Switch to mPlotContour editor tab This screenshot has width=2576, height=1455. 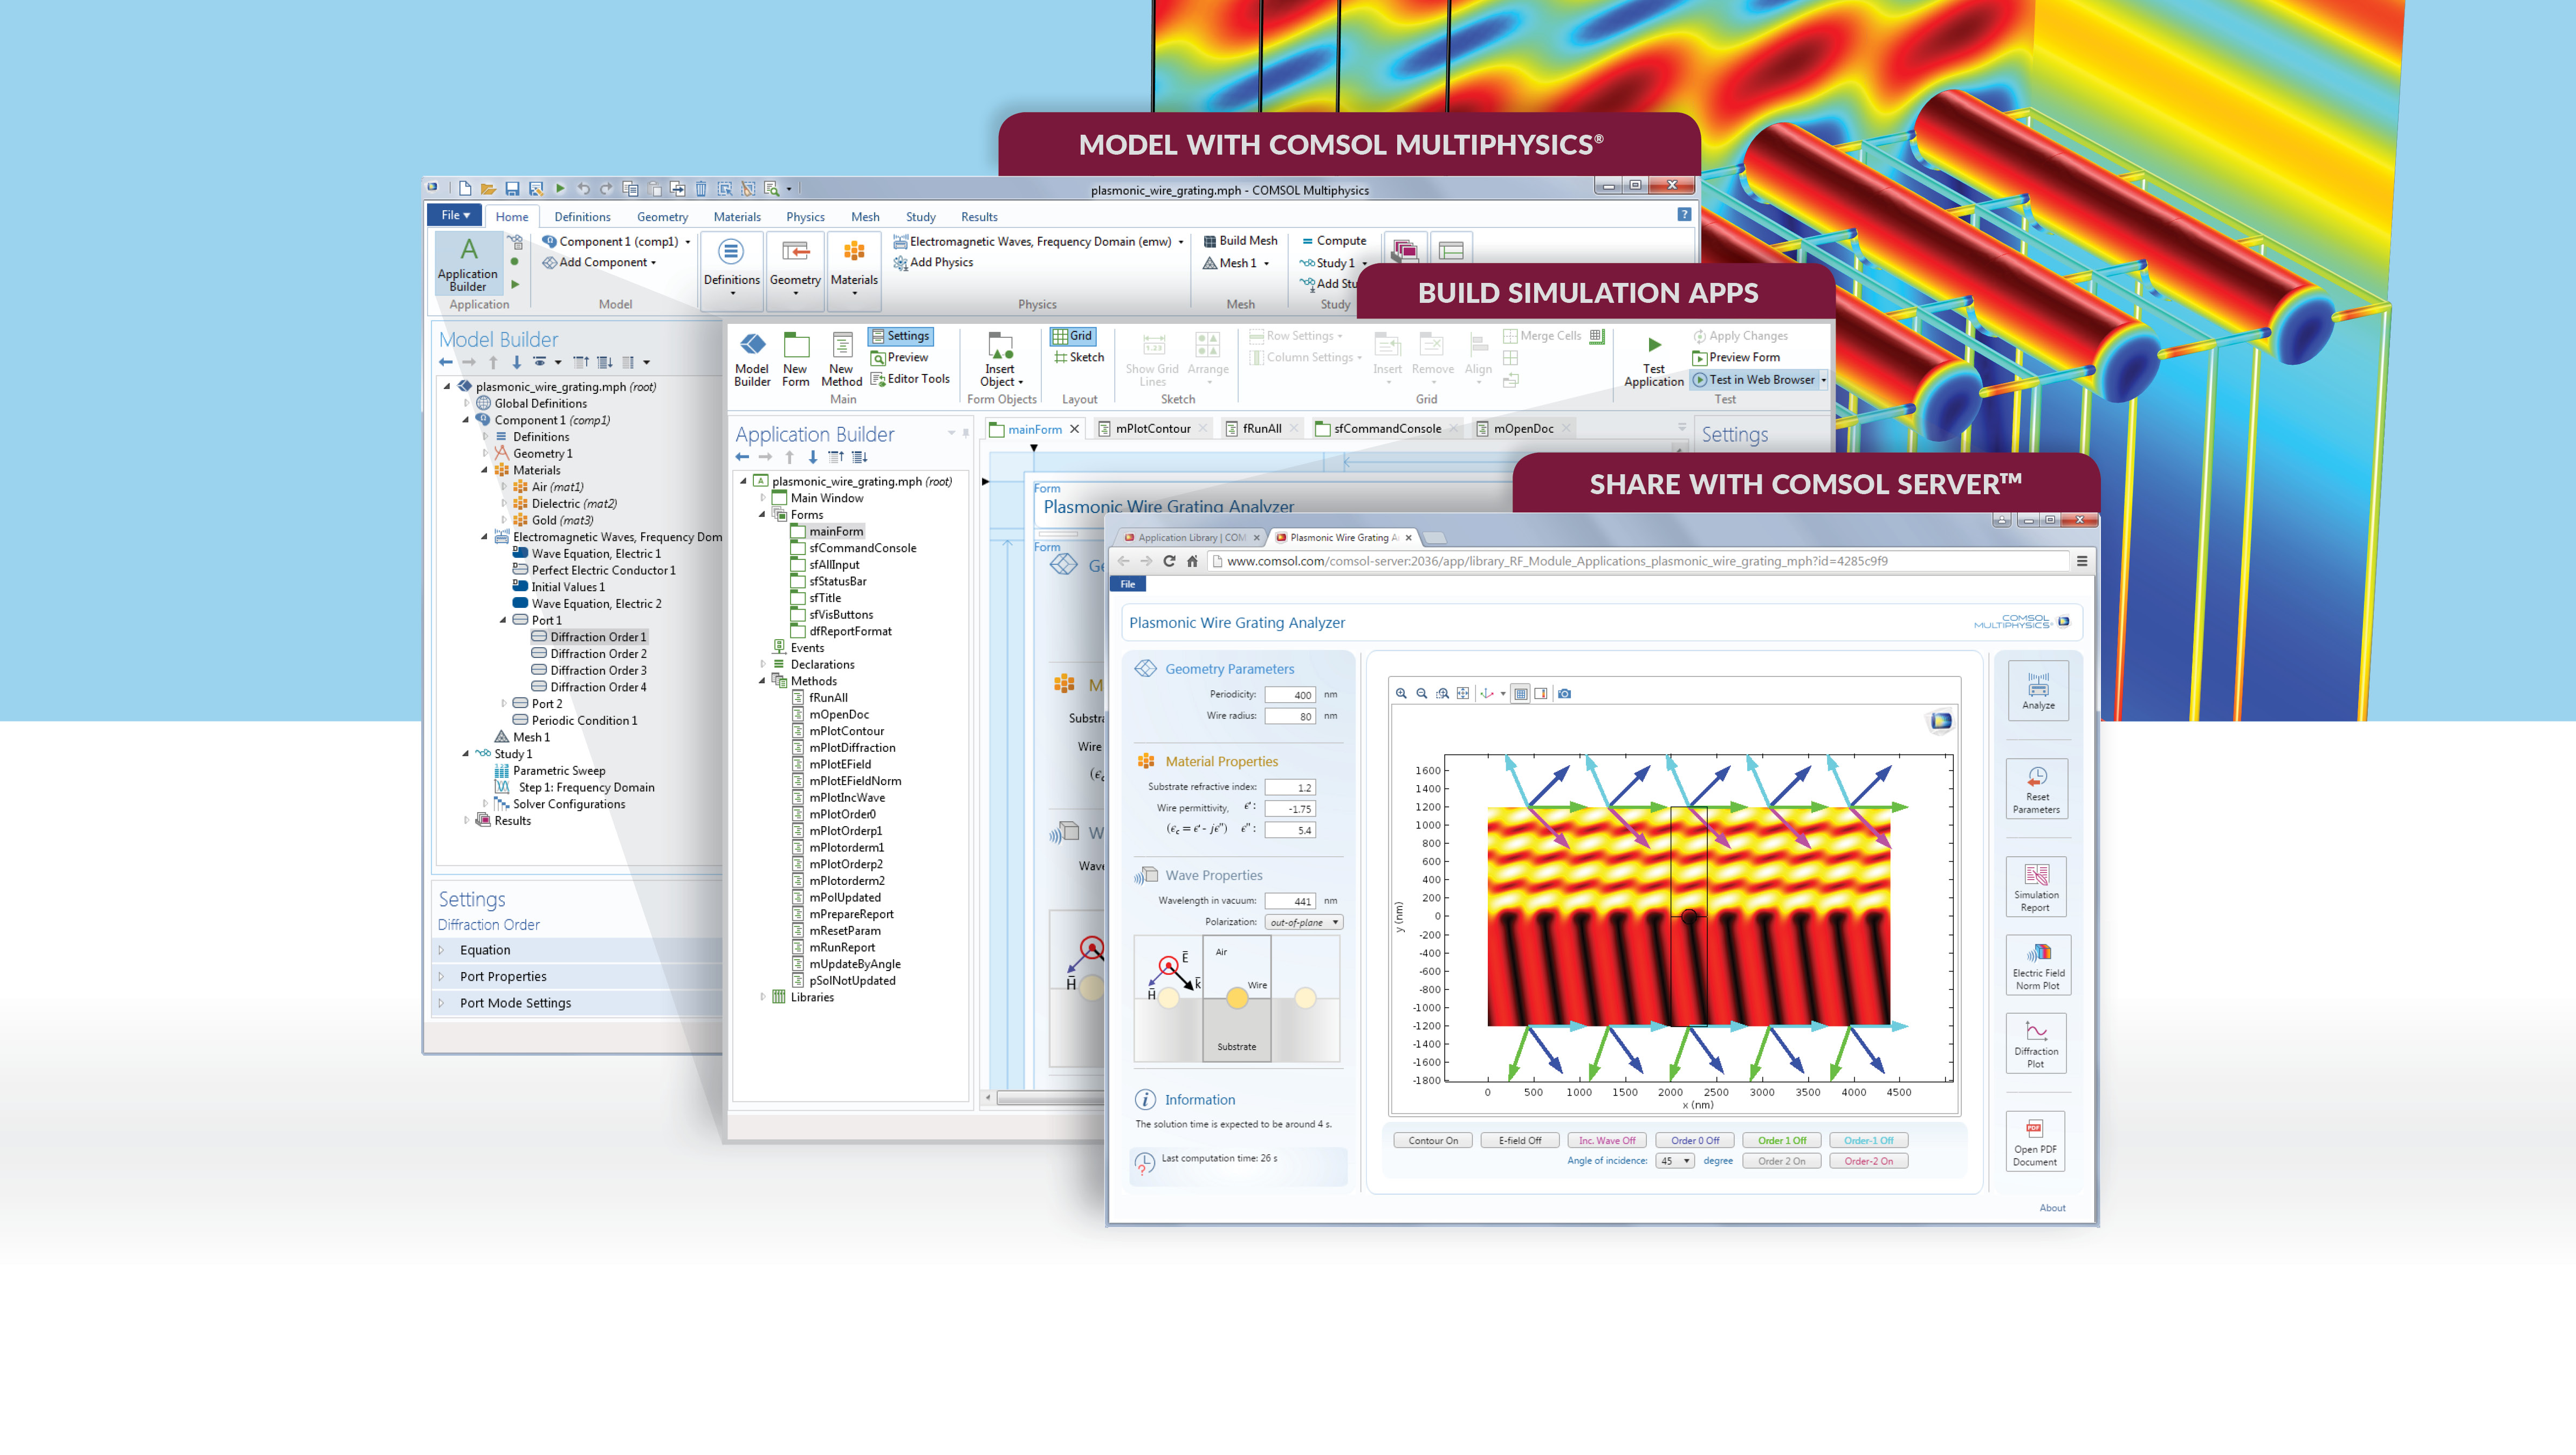point(1152,429)
